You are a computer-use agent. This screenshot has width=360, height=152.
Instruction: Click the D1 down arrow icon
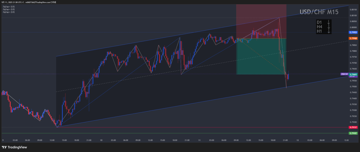[x=329, y=22]
